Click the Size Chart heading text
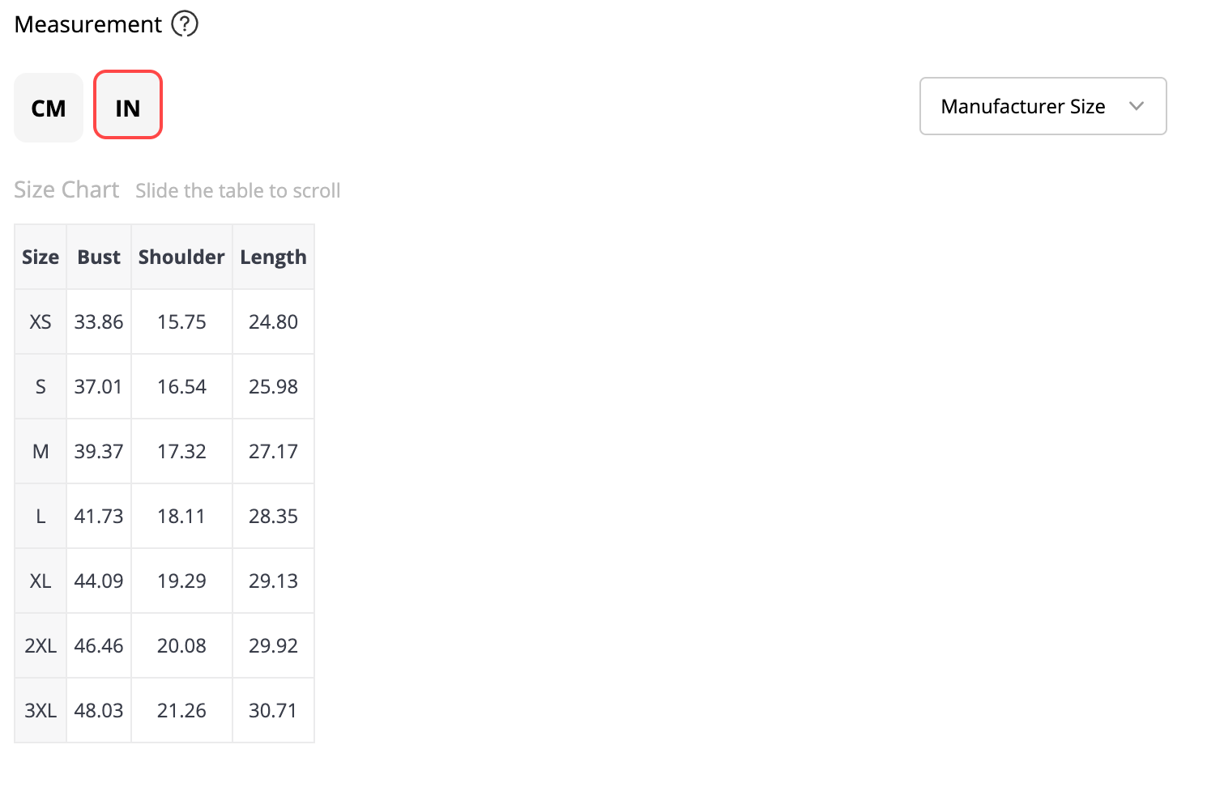 tap(66, 189)
